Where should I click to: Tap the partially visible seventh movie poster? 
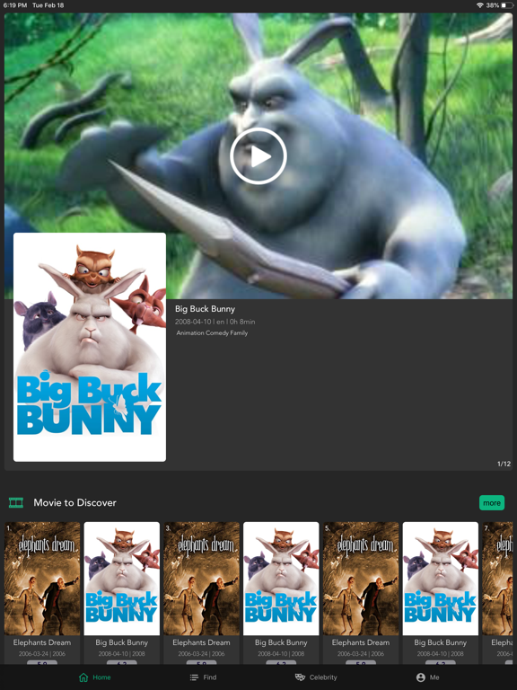pyautogui.click(x=497, y=579)
